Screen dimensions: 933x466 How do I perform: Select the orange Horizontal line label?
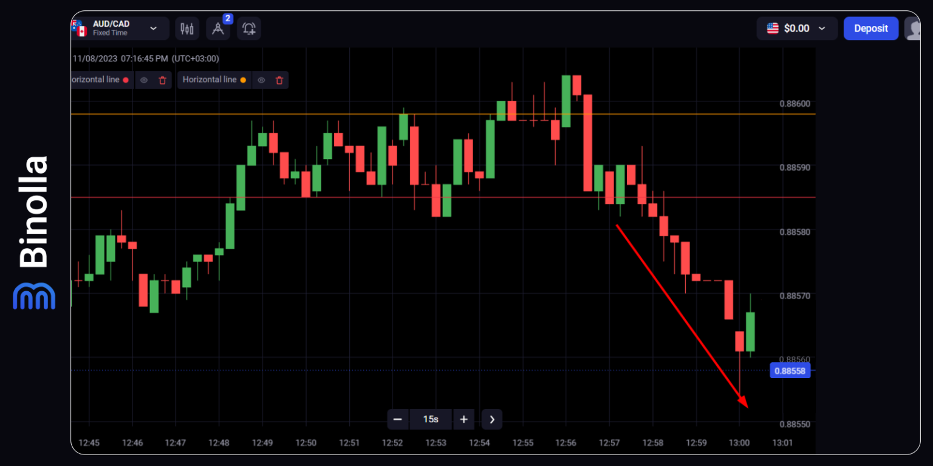click(x=210, y=79)
